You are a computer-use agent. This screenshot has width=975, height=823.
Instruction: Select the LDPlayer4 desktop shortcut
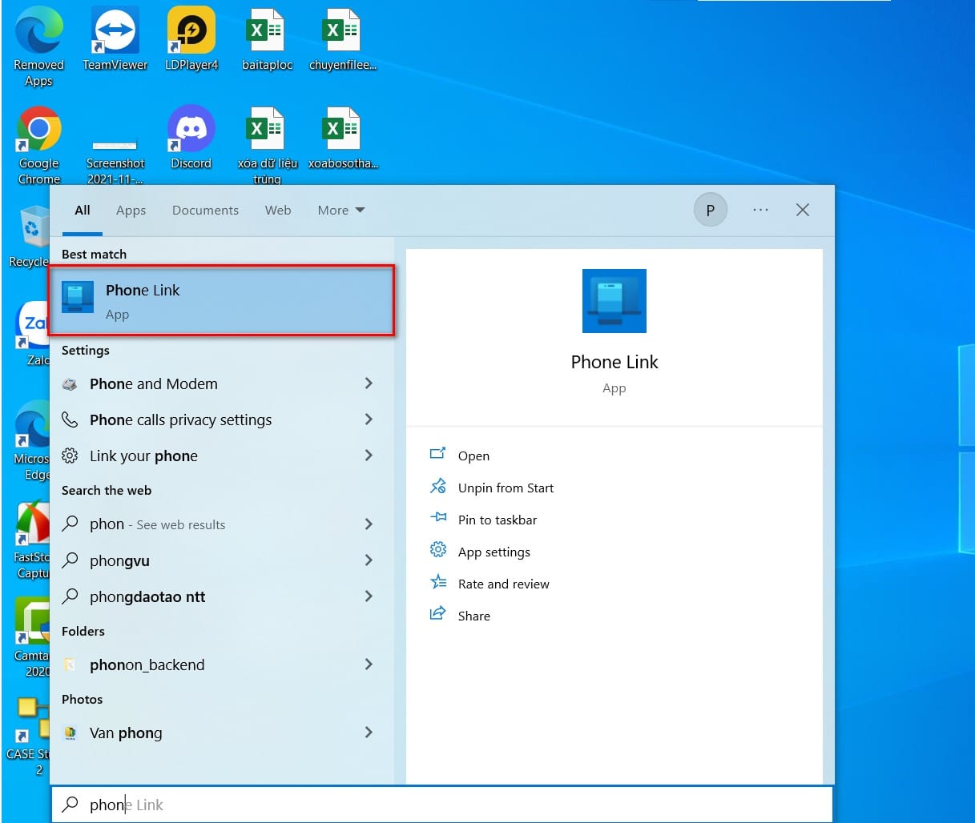pos(191,39)
